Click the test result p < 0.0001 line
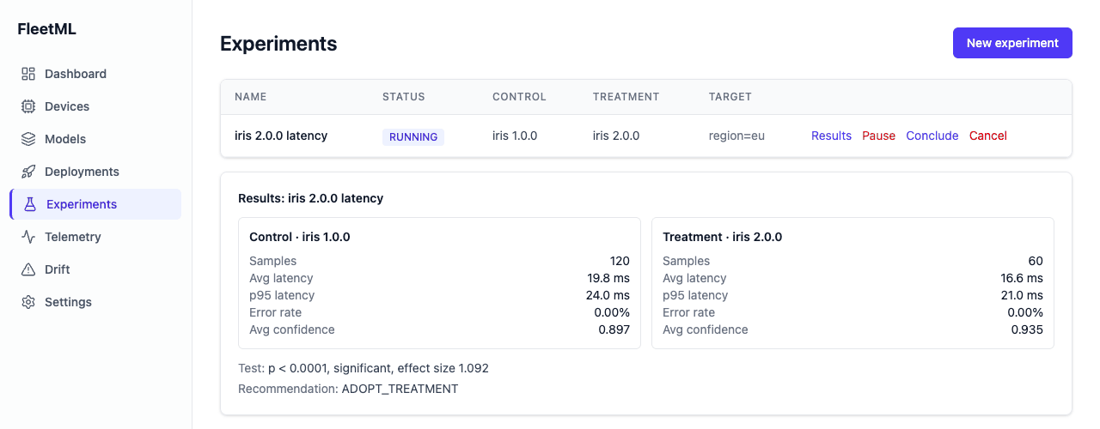This screenshot has height=429, width=1100. [364, 368]
